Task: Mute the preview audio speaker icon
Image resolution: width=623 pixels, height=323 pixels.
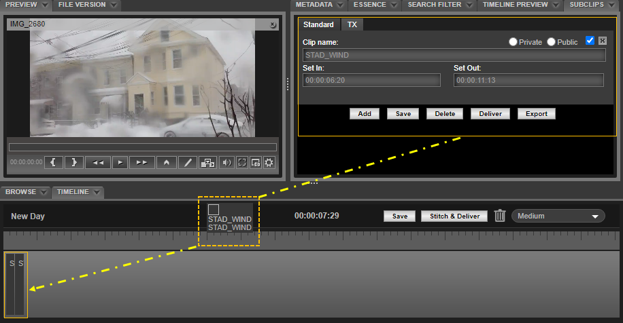Action: [x=227, y=162]
